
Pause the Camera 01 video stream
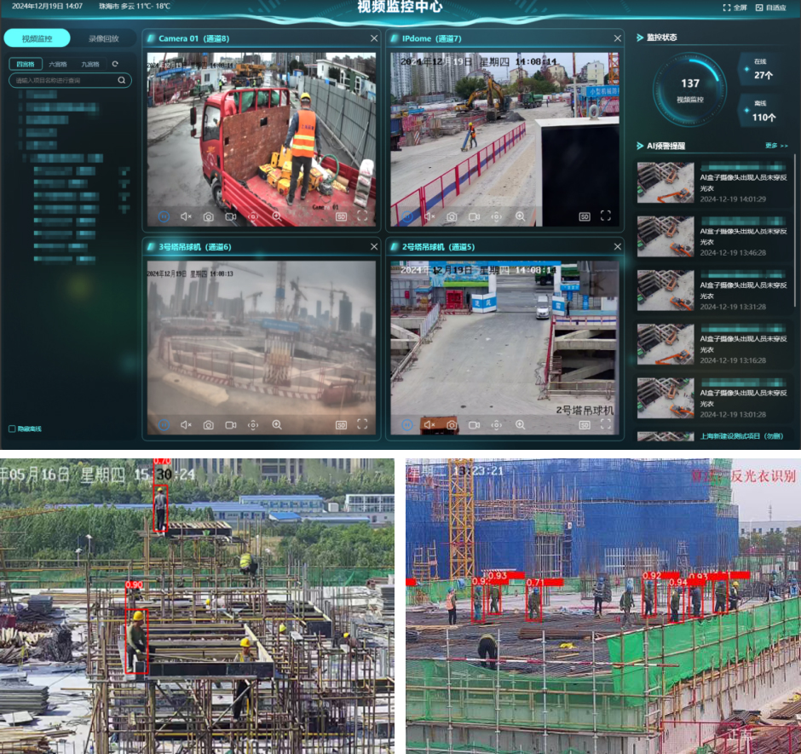pyautogui.click(x=164, y=217)
